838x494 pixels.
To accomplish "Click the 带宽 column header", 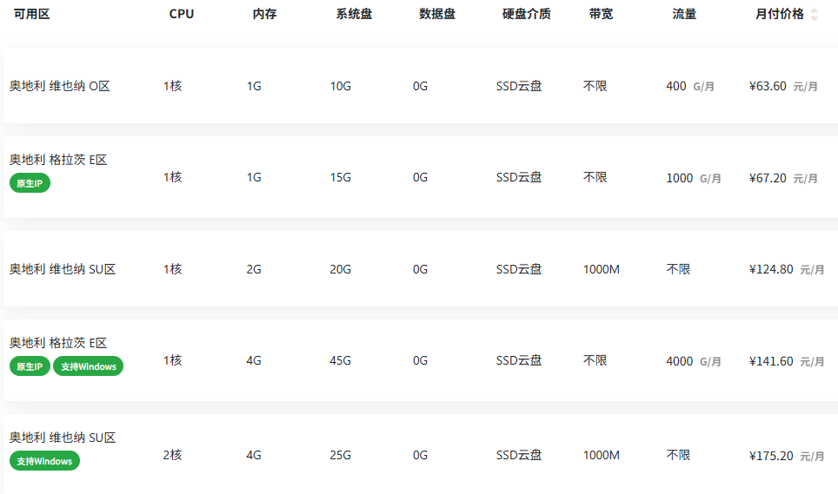I will pyautogui.click(x=601, y=14).
